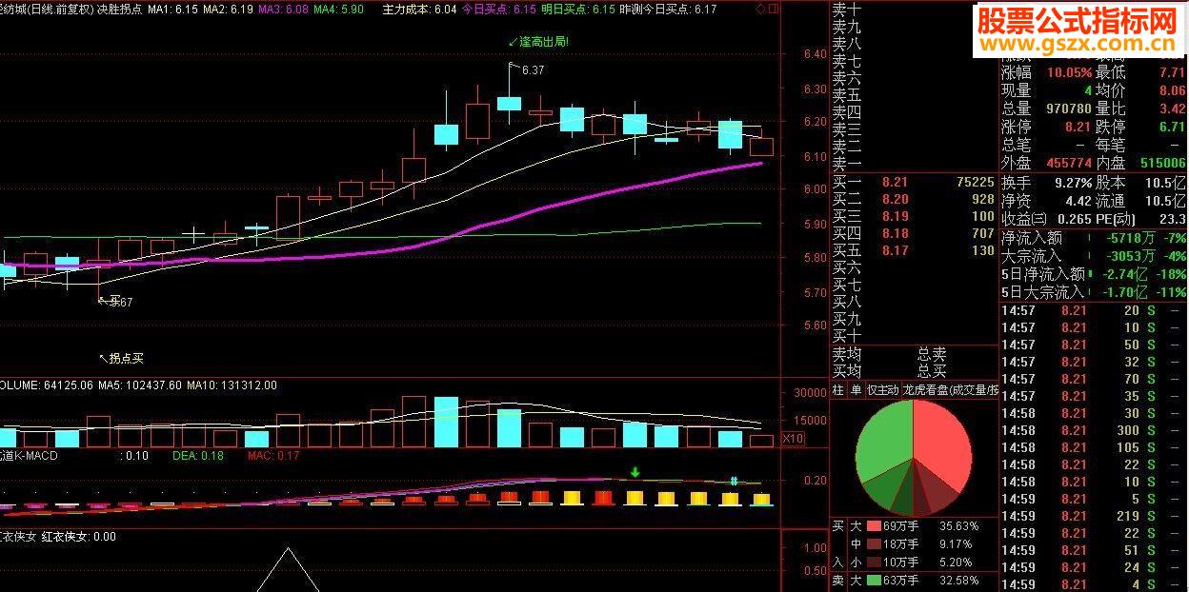This screenshot has width=1189, height=592.
Task: Click the 5日大宗流入 -1.70亿 row
Action: coord(1094,292)
